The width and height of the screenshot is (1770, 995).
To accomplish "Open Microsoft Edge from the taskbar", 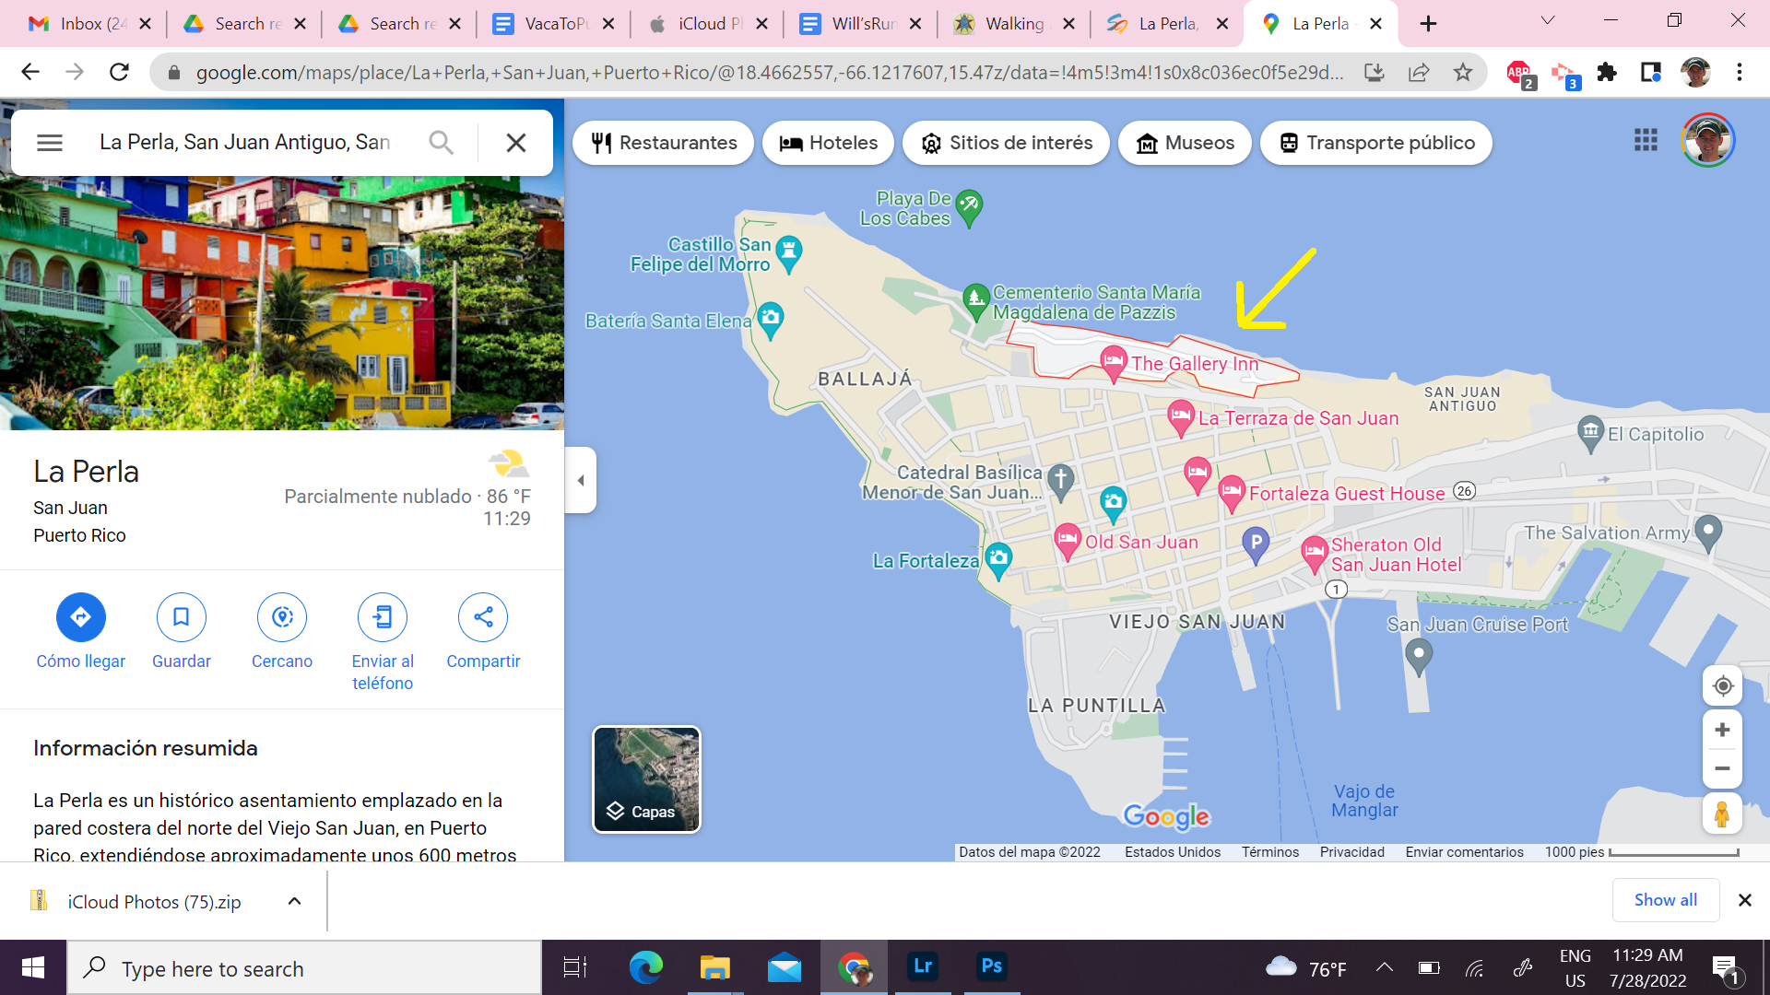I will click(x=646, y=967).
